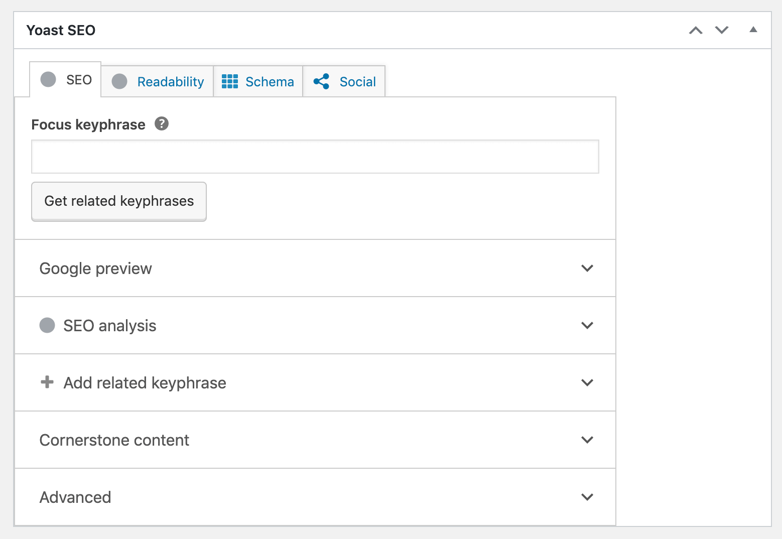
Task: Click the Yoast SEO panel title
Action: (61, 30)
